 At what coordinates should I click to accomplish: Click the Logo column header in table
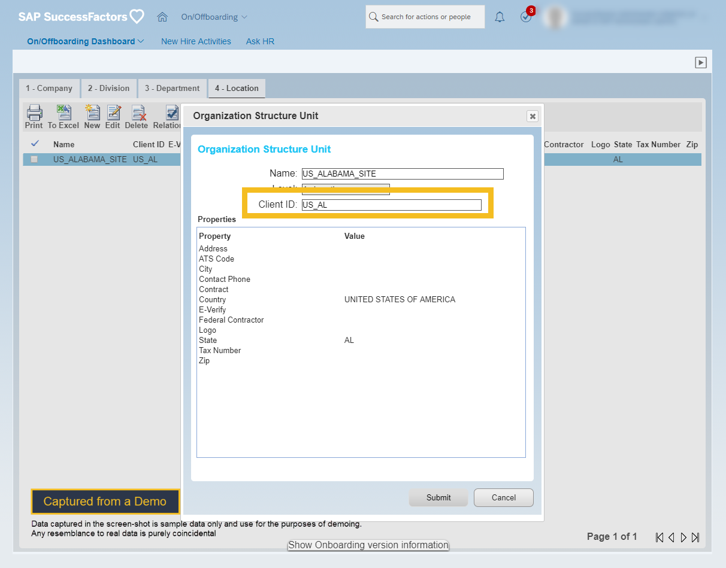[601, 144]
